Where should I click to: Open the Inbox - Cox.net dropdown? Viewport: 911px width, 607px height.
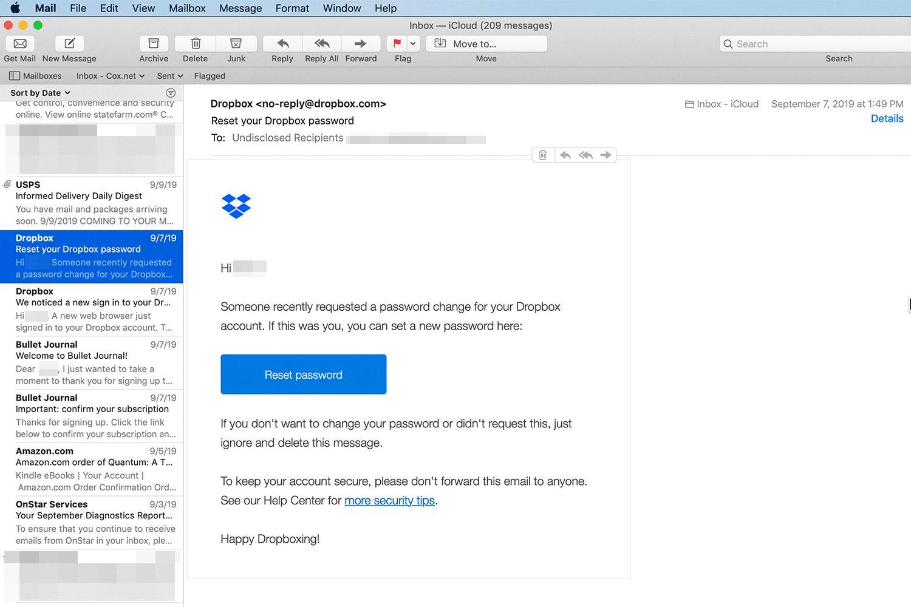pos(110,75)
